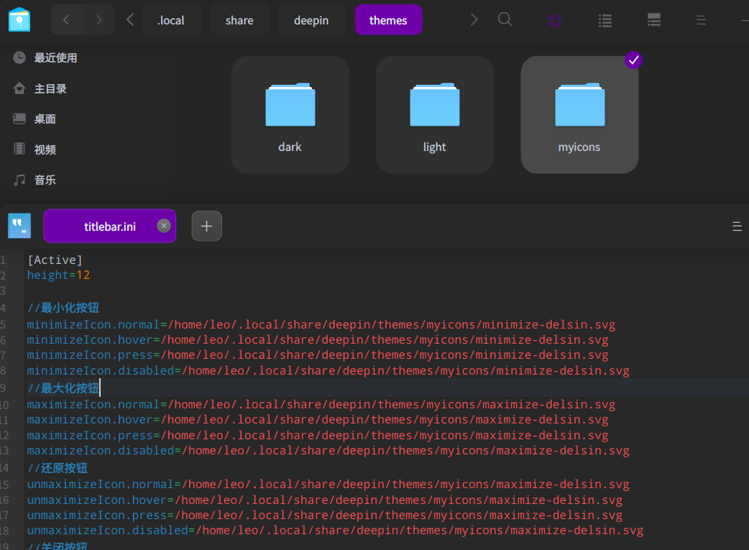Open the text editor hamburger menu
749x550 pixels.
(x=737, y=226)
